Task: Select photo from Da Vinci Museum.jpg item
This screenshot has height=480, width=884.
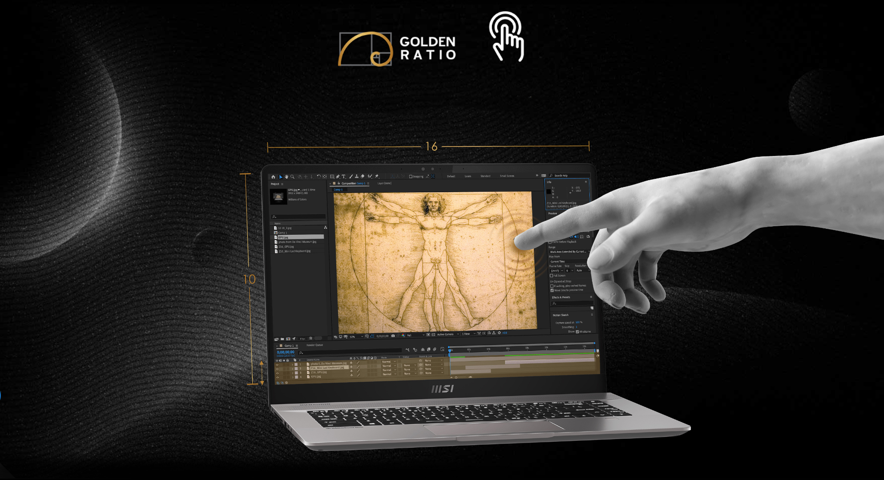Action: tap(297, 242)
